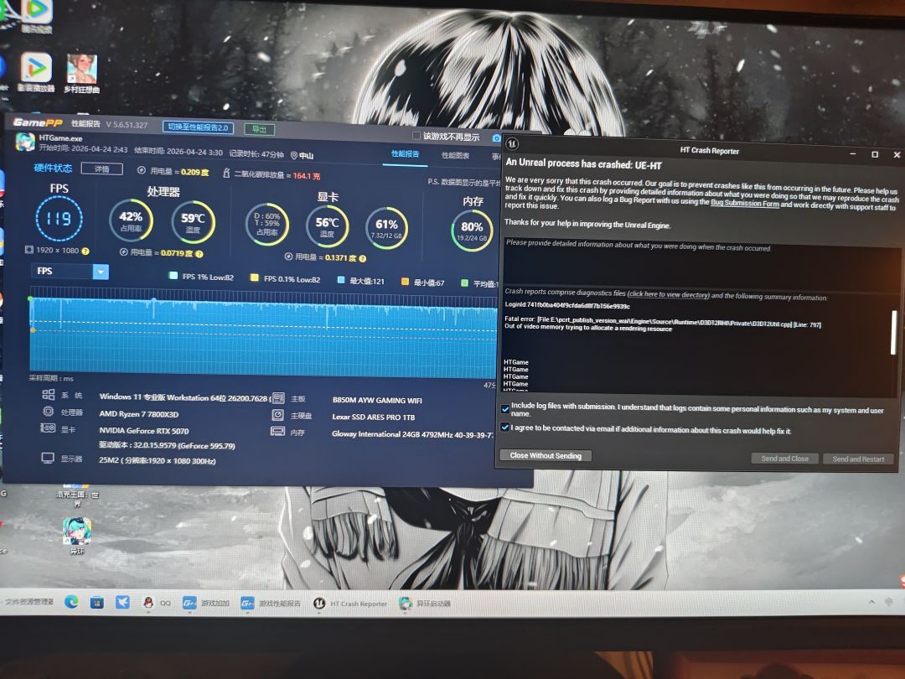
Task: Click the 'Out of video memory' error line
Action: 588,328
